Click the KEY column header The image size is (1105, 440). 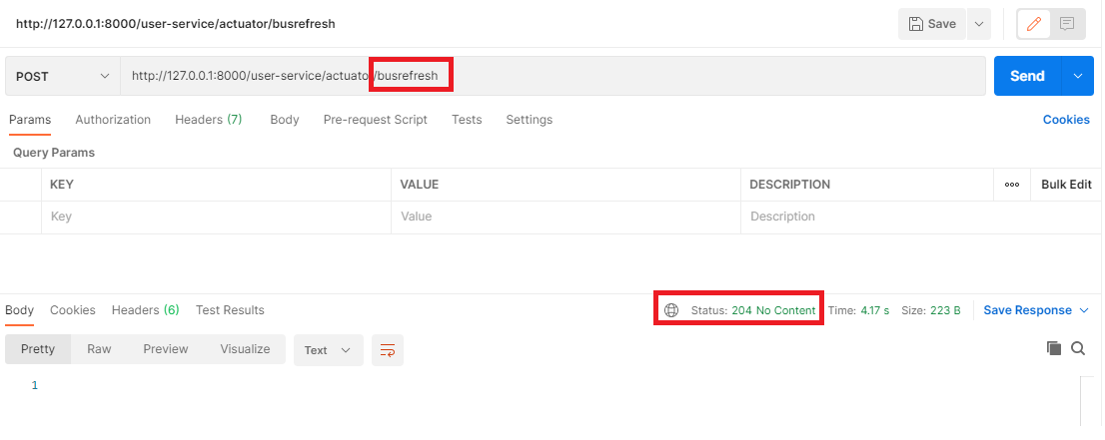pos(62,185)
